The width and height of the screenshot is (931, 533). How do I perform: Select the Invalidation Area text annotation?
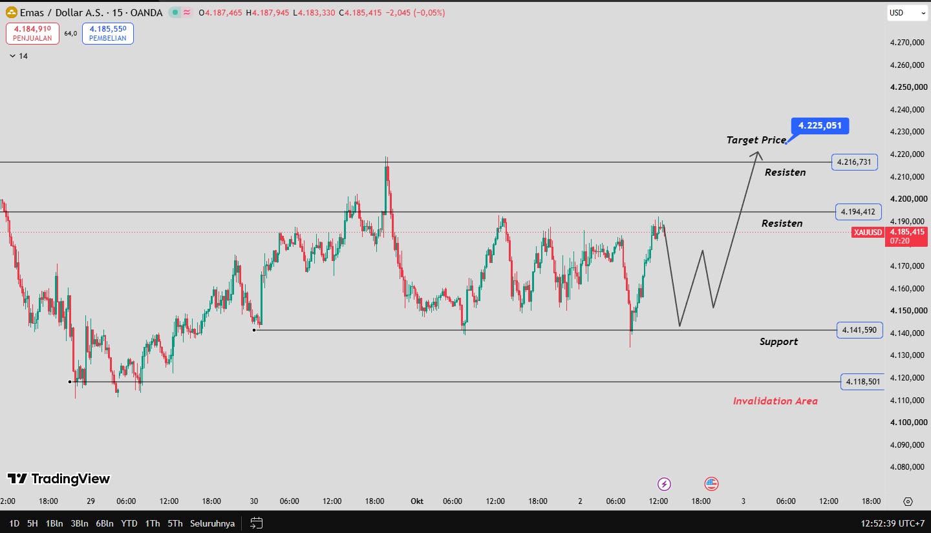(775, 401)
